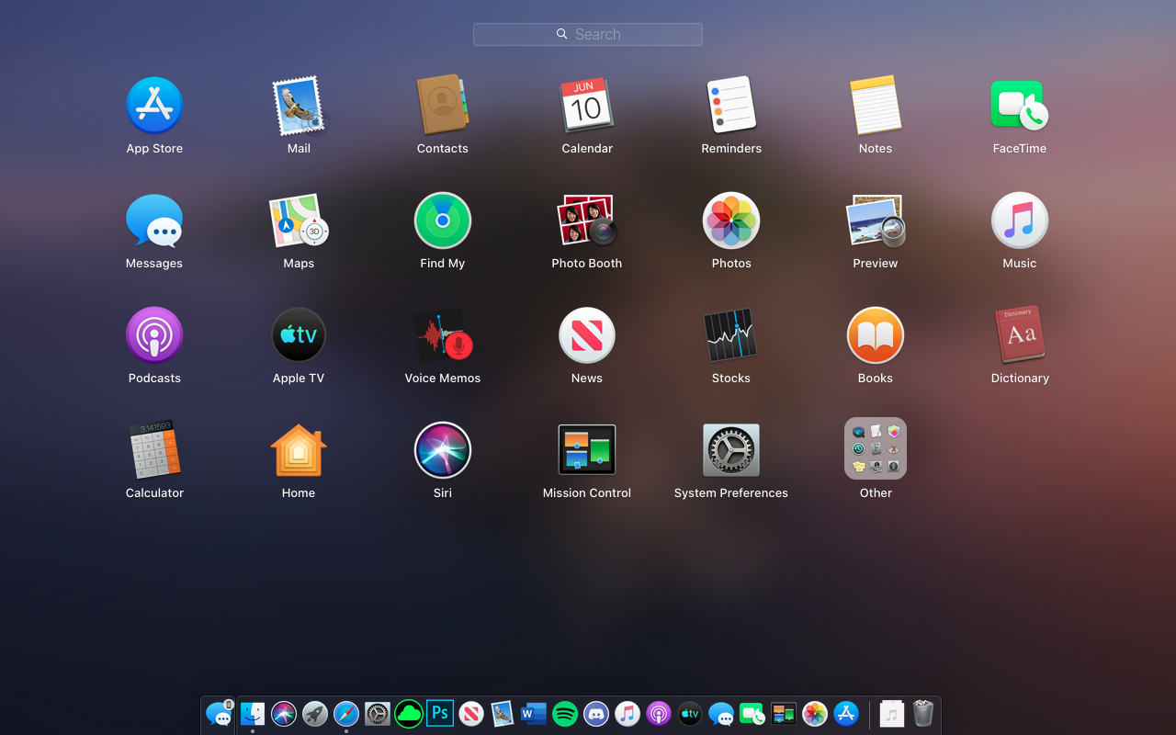
Task: Open Safari from the Dock
Action: point(346,713)
